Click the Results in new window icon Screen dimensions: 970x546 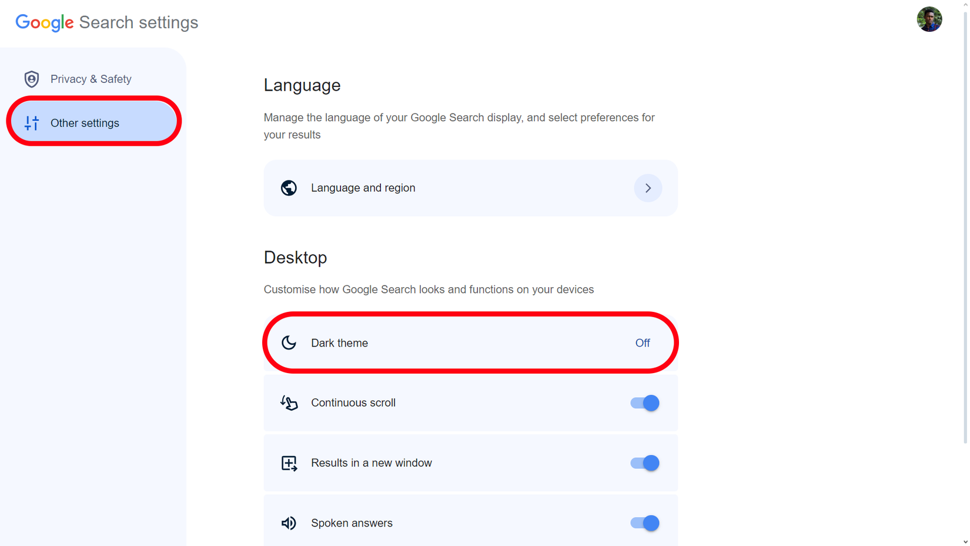point(289,463)
